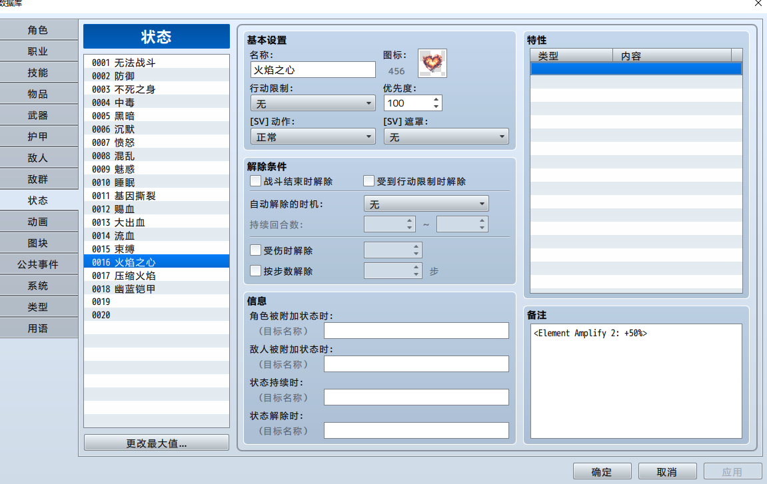Screen dimensions: 767x484
Task: Select state 0016 火焰之心
Action: point(156,262)
